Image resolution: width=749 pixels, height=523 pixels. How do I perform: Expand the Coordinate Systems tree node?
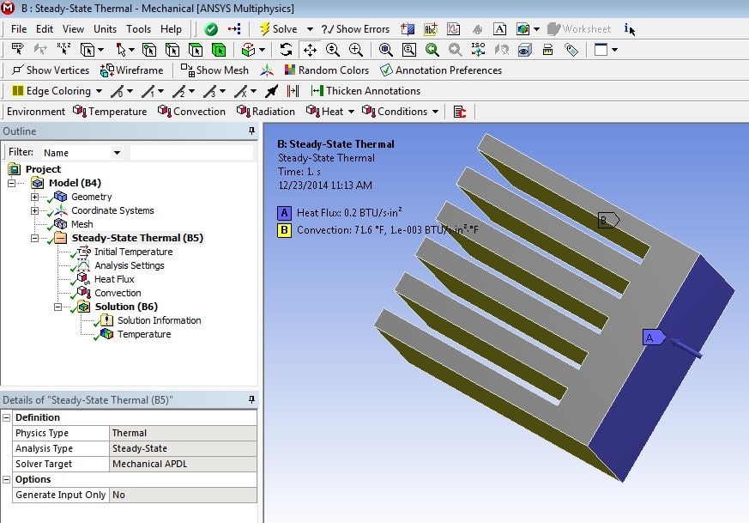point(34,210)
